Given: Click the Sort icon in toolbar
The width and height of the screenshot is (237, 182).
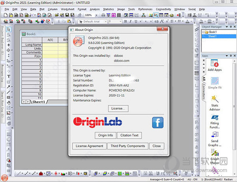Looking at the screenshot, I should 200,15.
